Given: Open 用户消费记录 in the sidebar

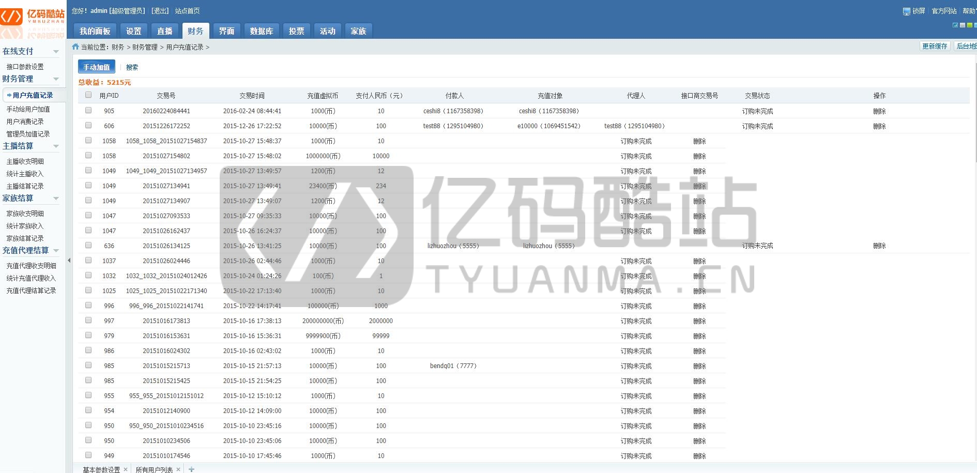Looking at the screenshot, I should (x=25, y=121).
